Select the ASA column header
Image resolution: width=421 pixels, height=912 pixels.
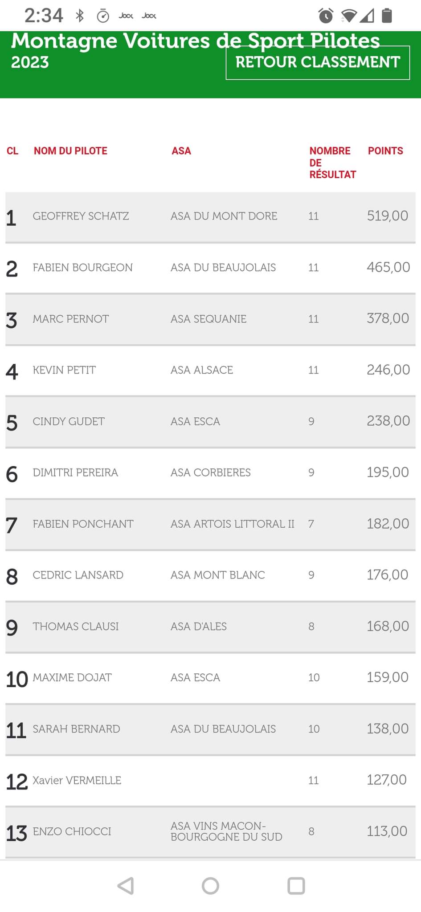[181, 151]
